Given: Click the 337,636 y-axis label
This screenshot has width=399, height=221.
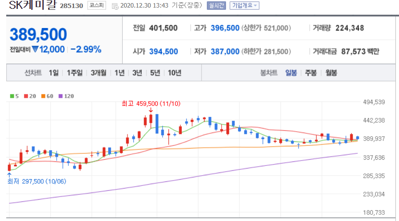Looking at the screenshot, I should [x=374, y=157].
